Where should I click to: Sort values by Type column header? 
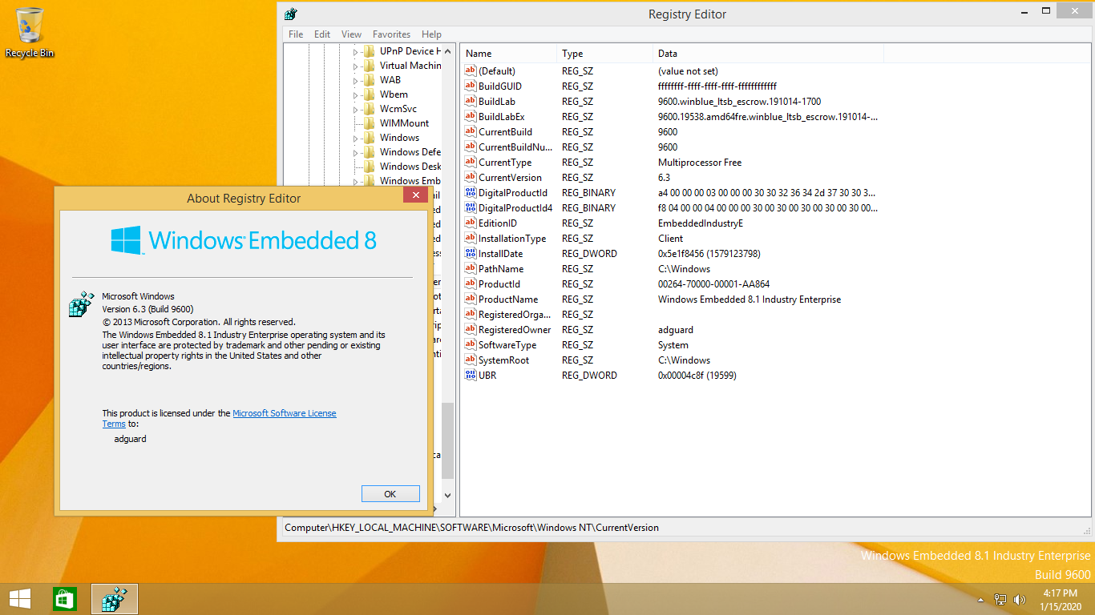point(604,54)
